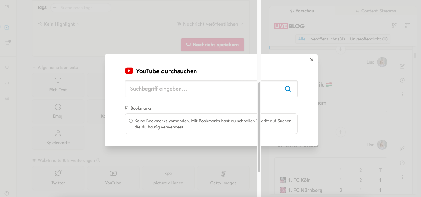Image resolution: width=421 pixels, height=197 pixels.
Task: Open the statistics bar chart icon
Action: pos(7,83)
